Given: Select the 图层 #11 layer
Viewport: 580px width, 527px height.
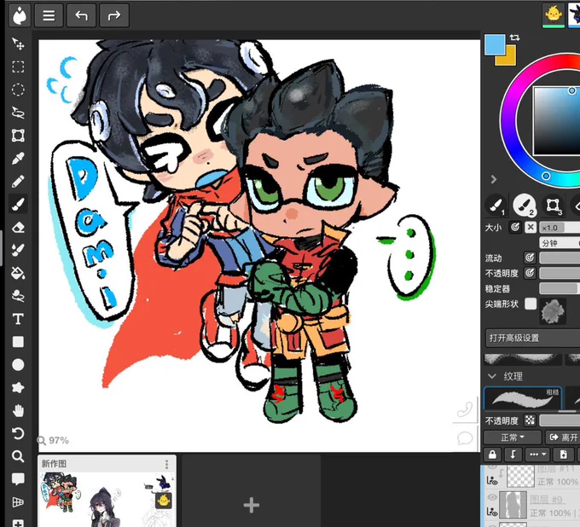Looking at the screenshot, I should point(531,476).
